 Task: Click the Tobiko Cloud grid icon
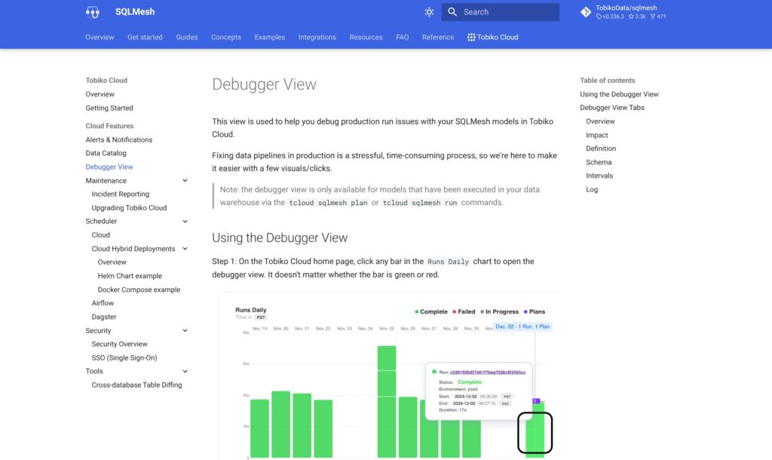pos(471,37)
